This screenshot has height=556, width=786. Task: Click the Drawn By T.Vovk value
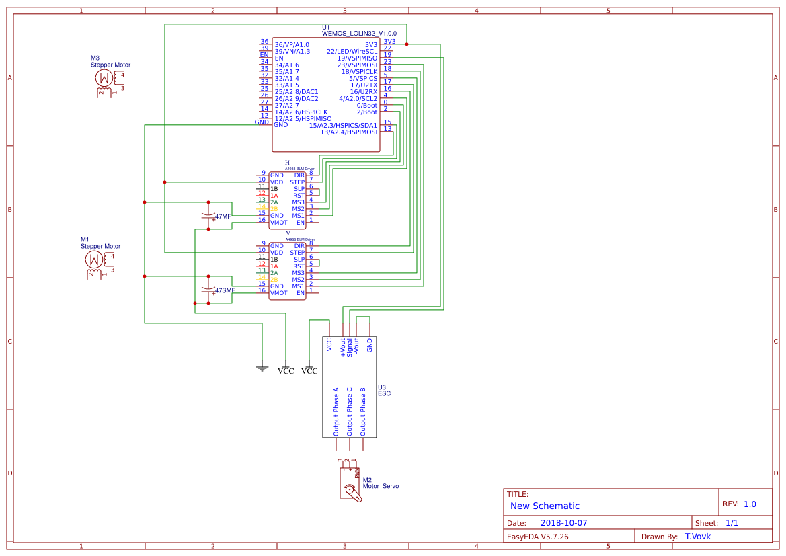pos(698,537)
